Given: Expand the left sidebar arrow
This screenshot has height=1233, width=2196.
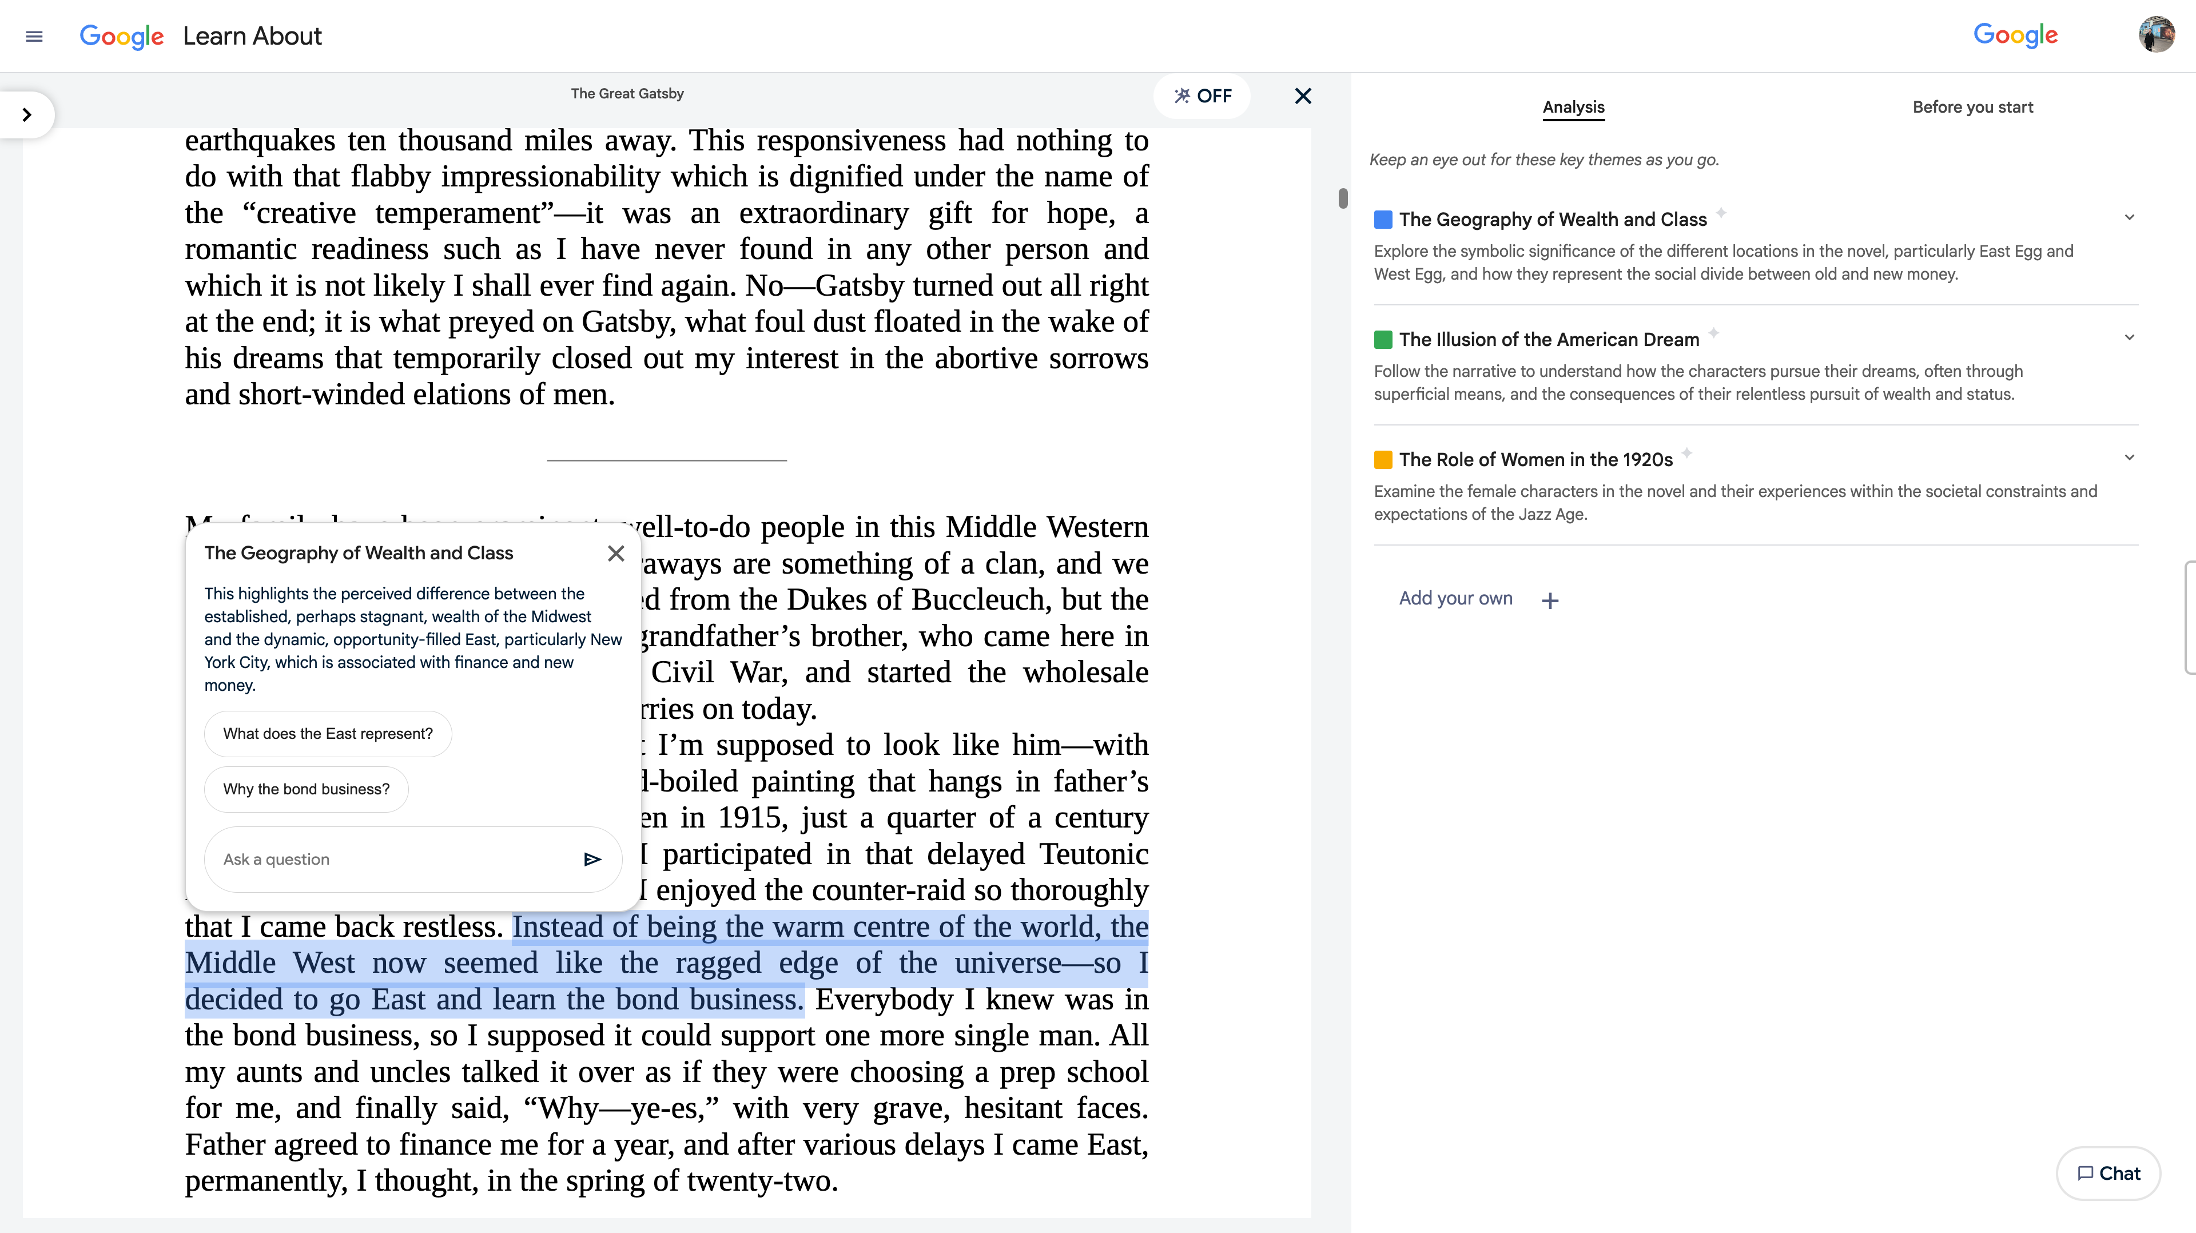Looking at the screenshot, I should pyautogui.click(x=26, y=114).
